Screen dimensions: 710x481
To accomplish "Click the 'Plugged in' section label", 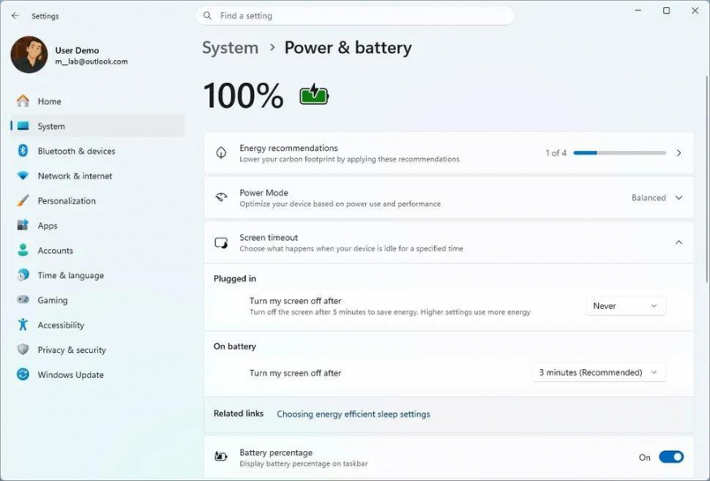I will [235, 279].
